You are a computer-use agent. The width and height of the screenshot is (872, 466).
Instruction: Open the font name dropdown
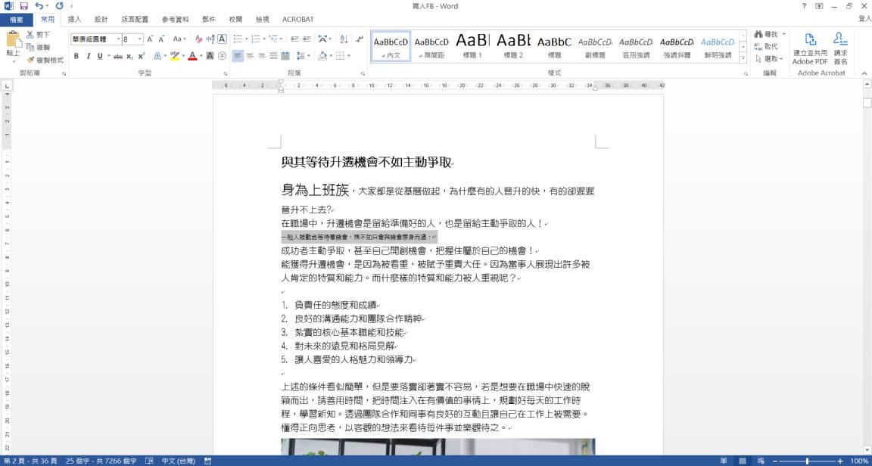point(117,38)
